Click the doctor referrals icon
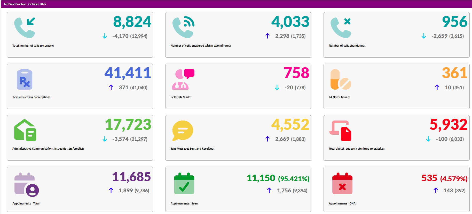This screenshot has height=214, width=472. (x=183, y=79)
